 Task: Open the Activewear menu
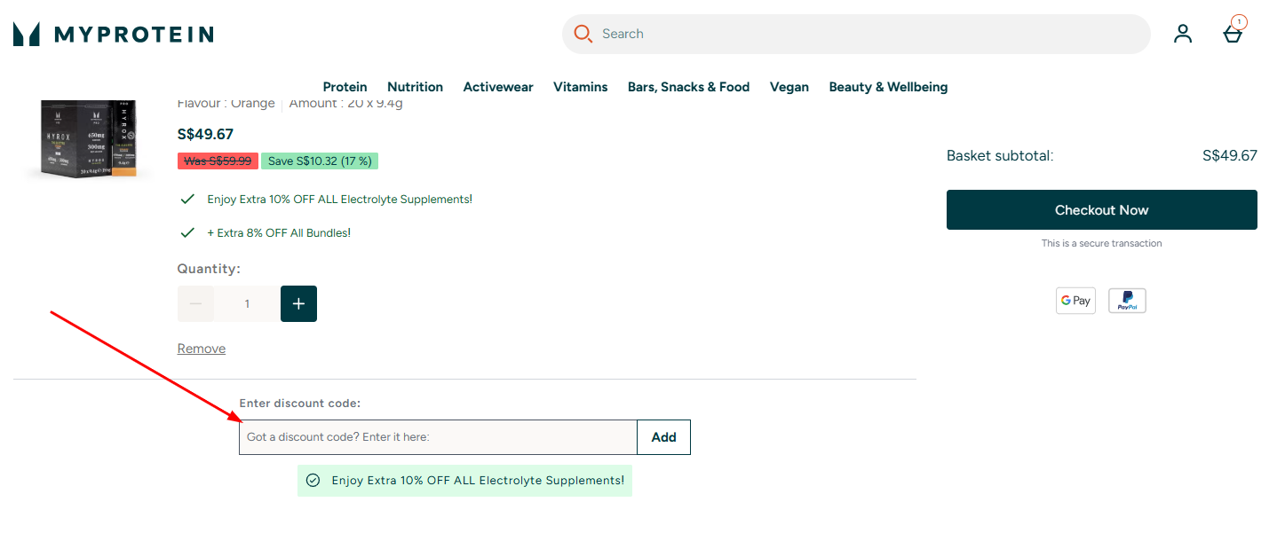click(498, 87)
